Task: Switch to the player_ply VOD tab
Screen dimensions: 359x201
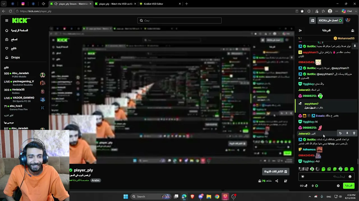Action: [116, 4]
